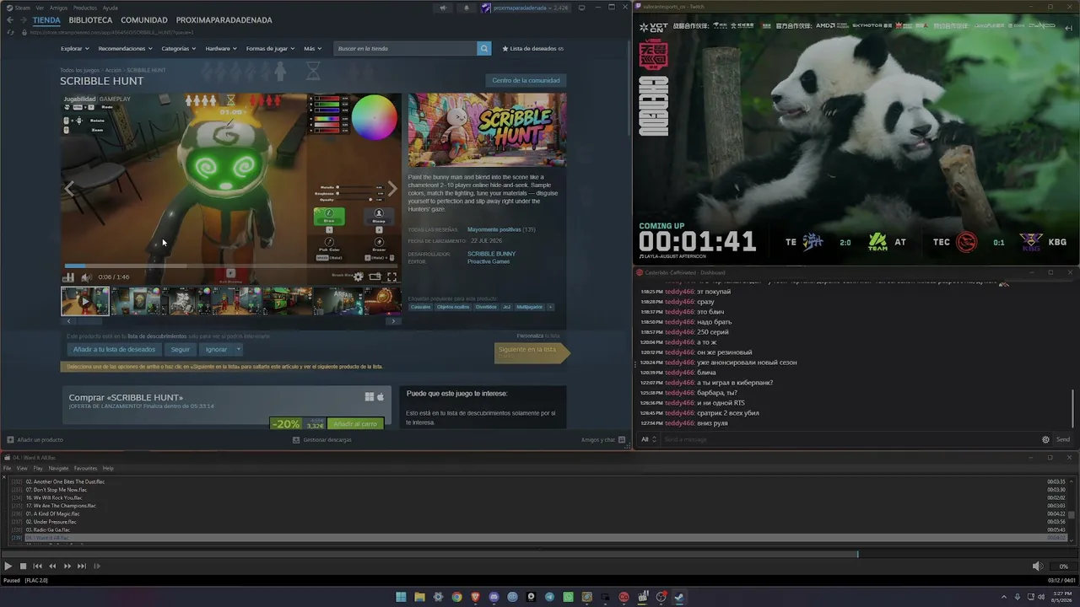Click music player volume percentage control

pos(1063,567)
